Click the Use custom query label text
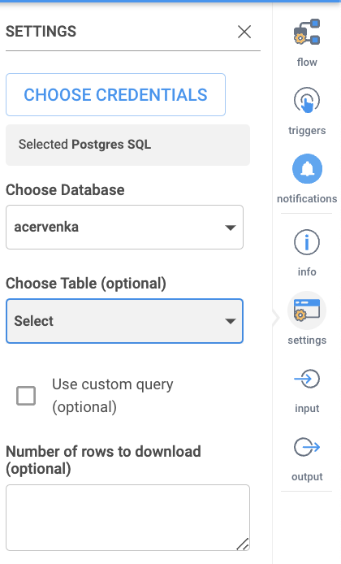 113,396
